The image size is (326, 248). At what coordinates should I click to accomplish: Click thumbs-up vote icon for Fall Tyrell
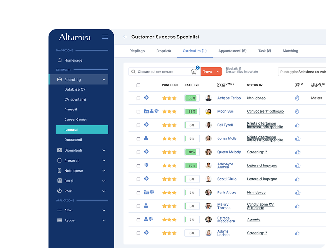[x=298, y=125]
